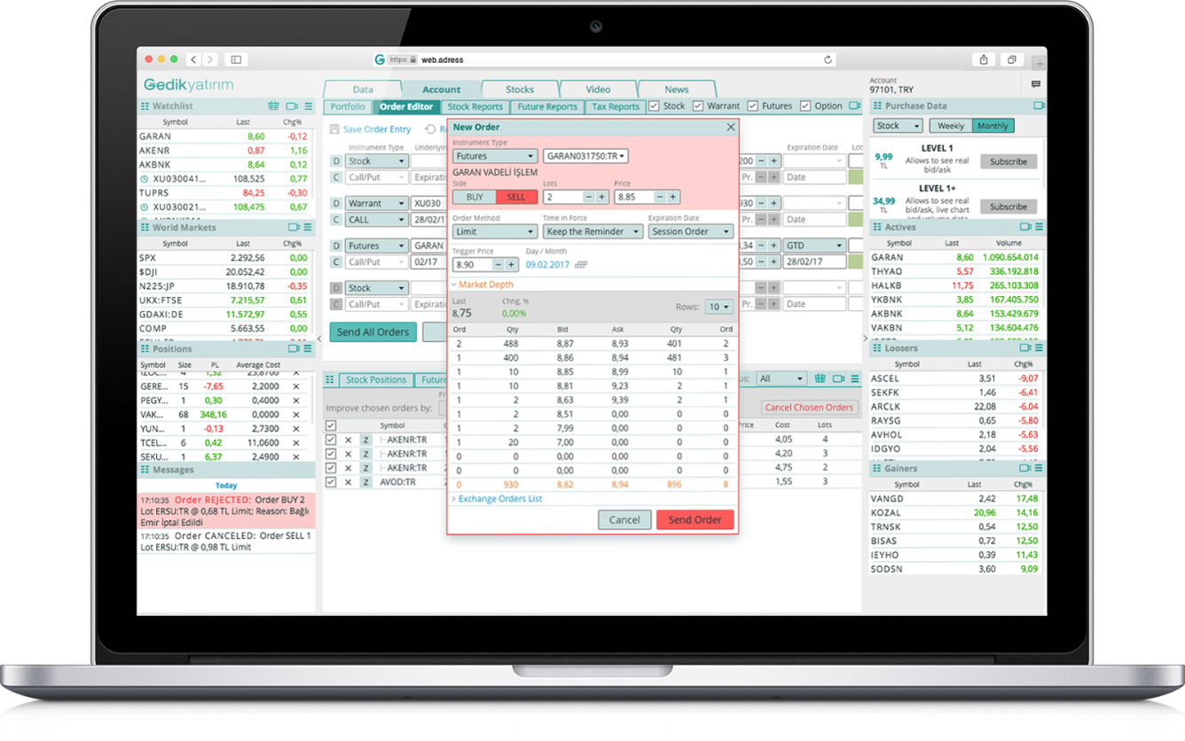Click the Save Order Entry link
This screenshot has height=741, width=1185.
(x=377, y=129)
